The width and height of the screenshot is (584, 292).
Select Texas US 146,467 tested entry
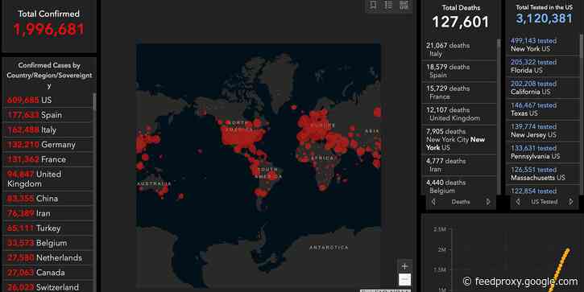(542, 109)
